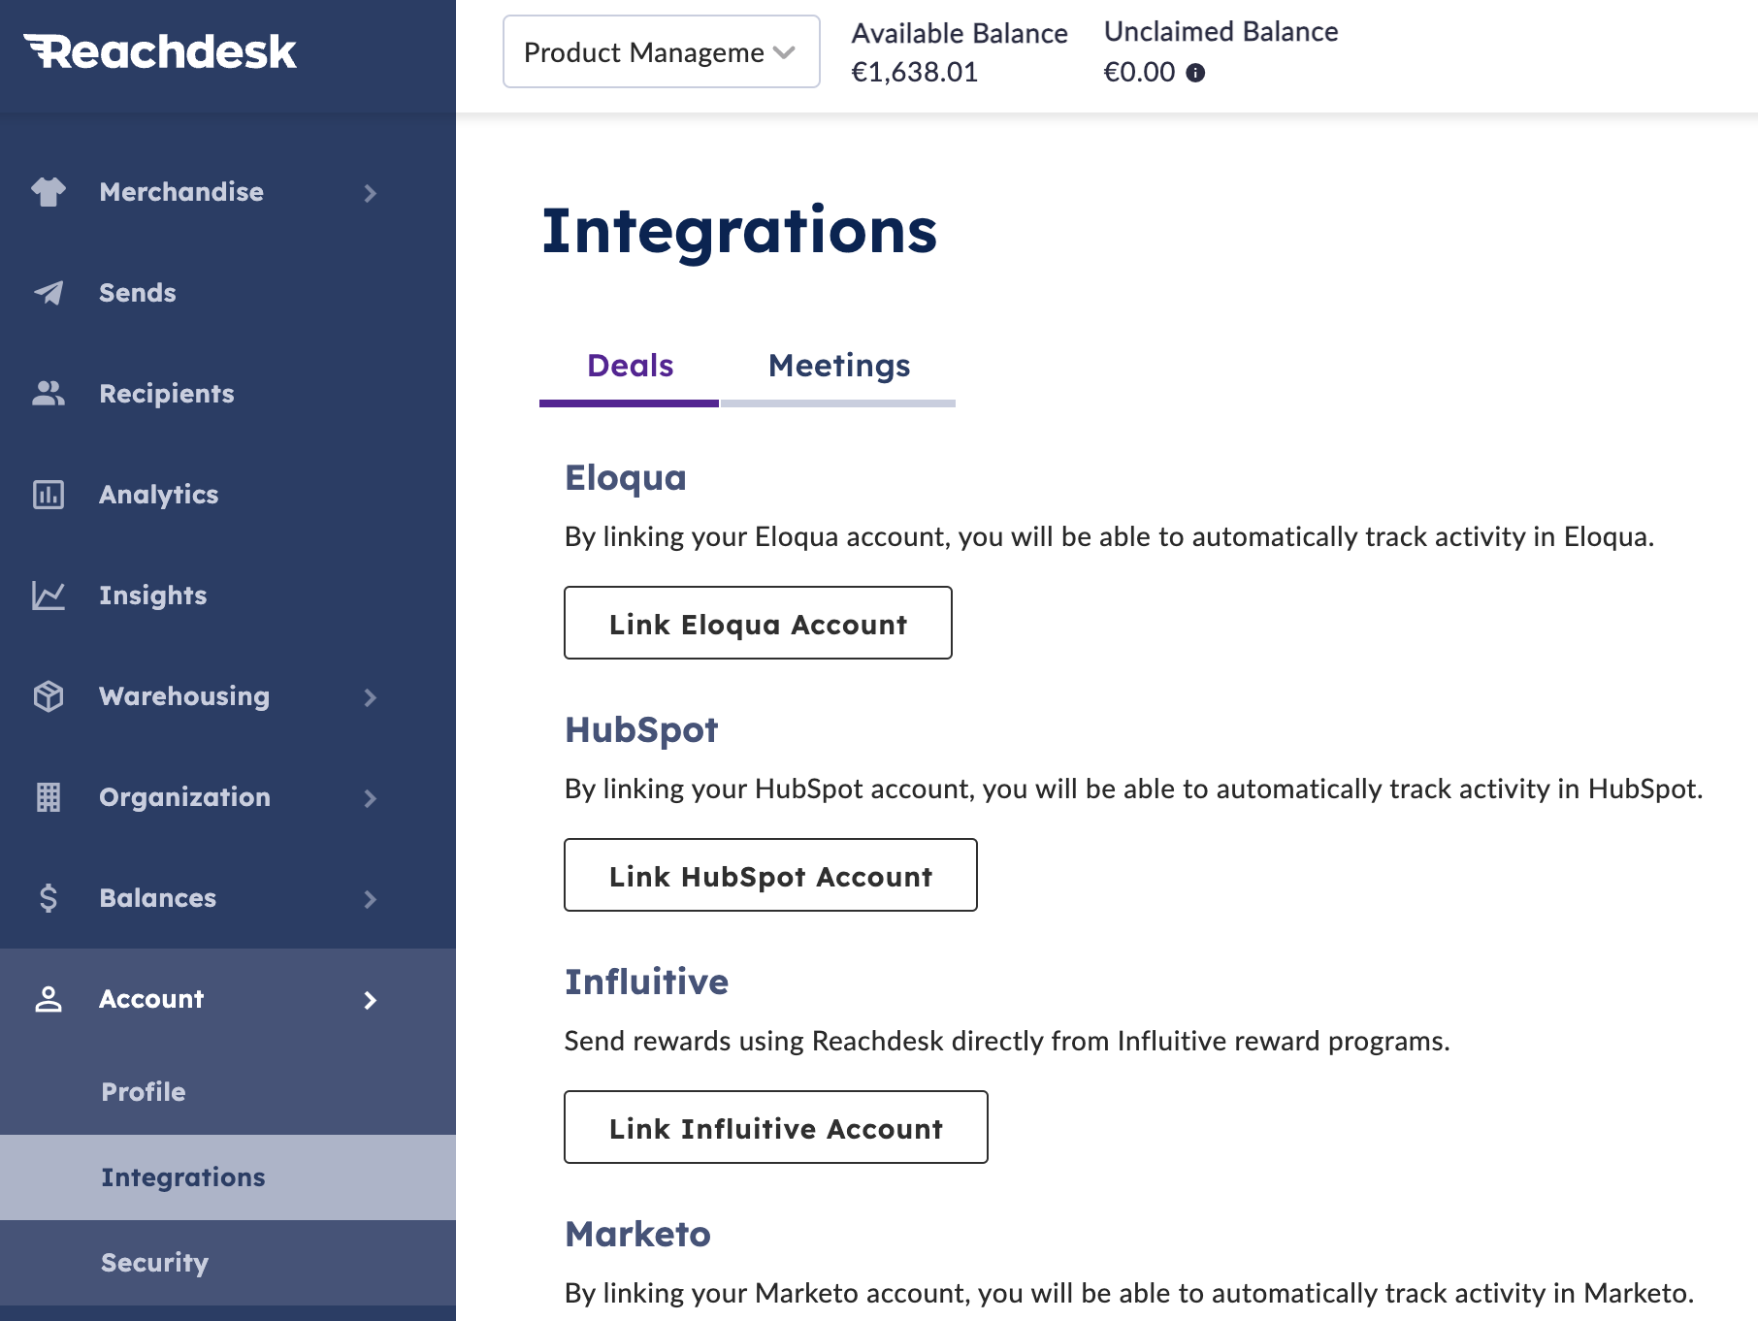Open the Product Management team dropdown
The height and width of the screenshot is (1321, 1758).
pyautogui.click(x=662, y=51)
